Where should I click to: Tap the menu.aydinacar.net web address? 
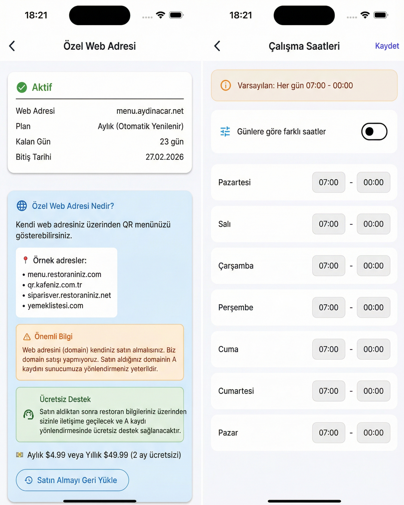150,111
